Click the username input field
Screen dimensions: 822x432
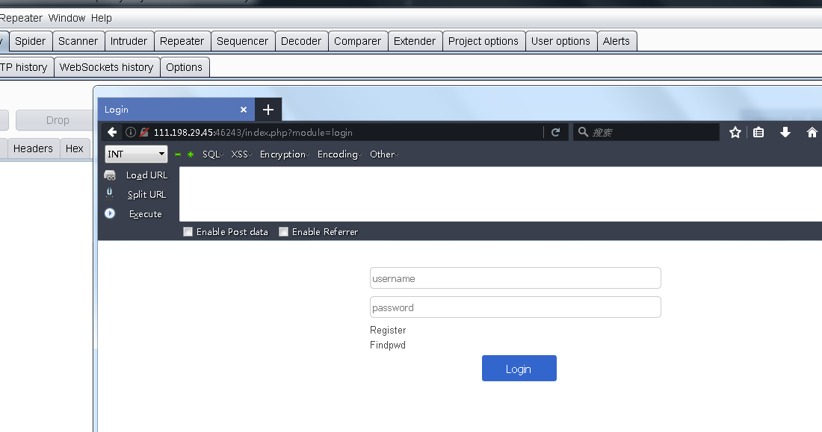[x=515, y=278]
